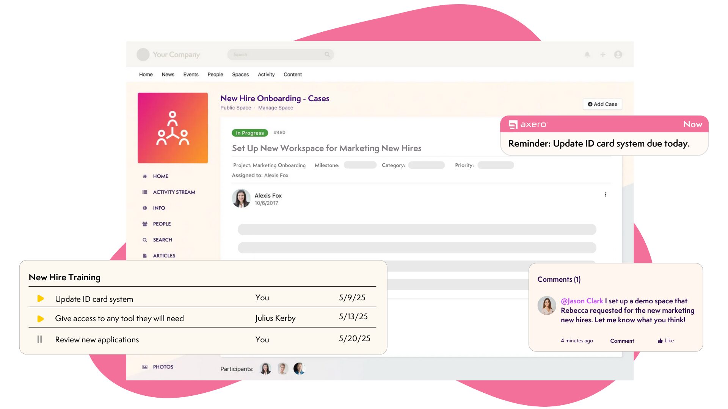The height and width of the screenshot is (409, 728).
Task: Toggle play icon for Give access task
Action: coord(41,319)
